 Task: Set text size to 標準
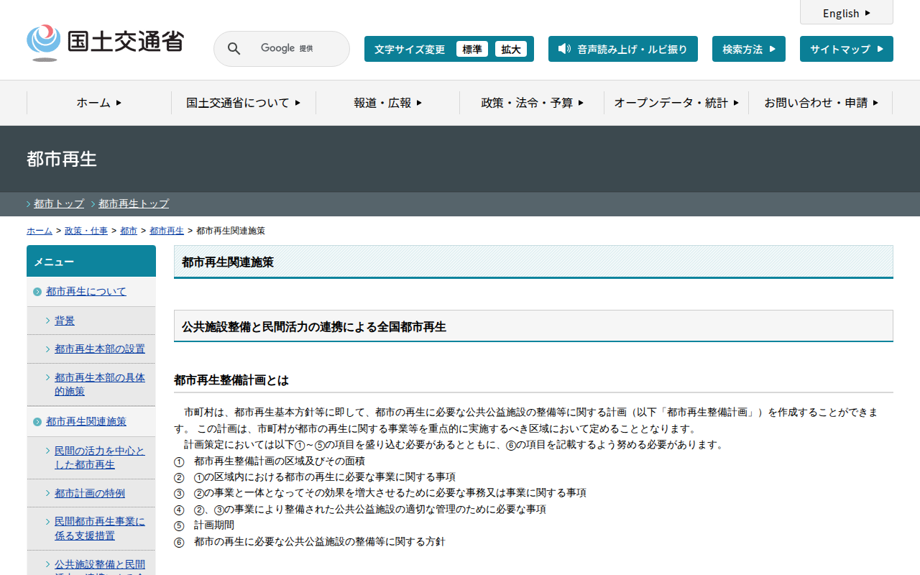click(x=472, y=49)
